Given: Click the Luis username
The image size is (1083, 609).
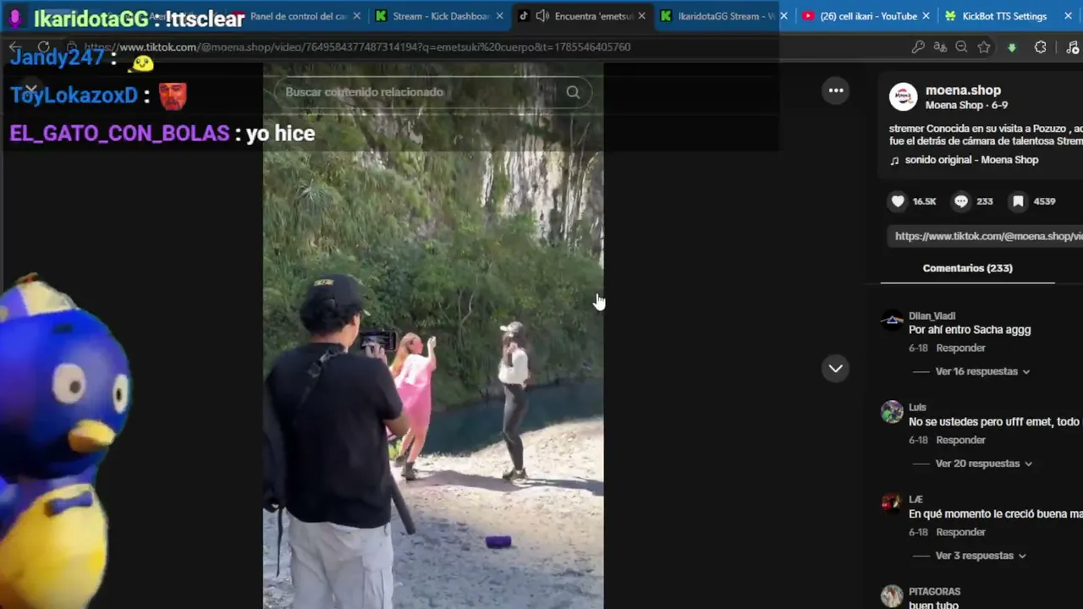Looking at the screenshot, I should click(x=917, y=408).
